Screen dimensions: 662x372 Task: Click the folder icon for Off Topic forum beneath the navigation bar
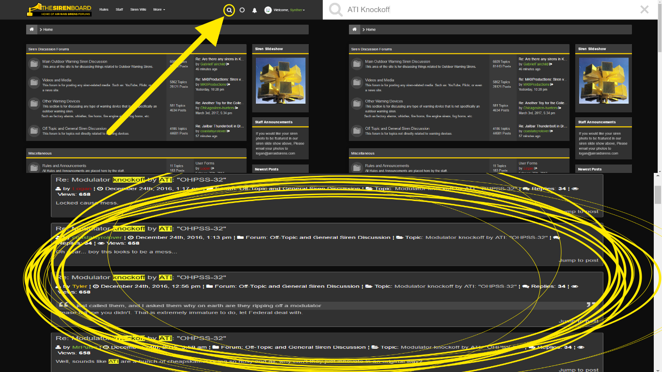[x=34, y=131]
